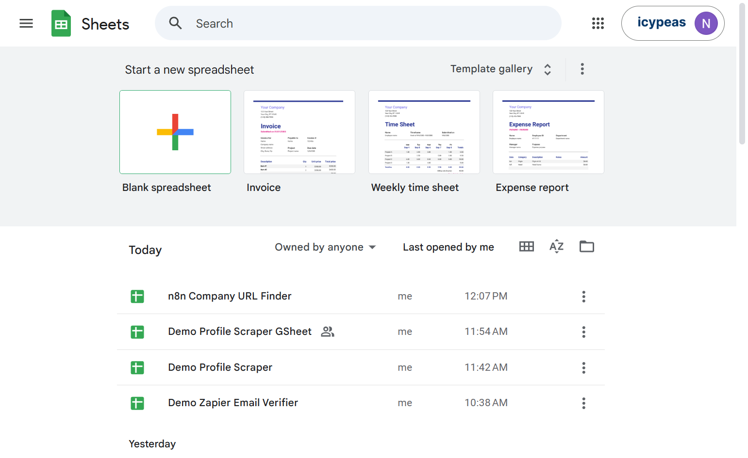
Task: Click the 11:42 AM timestamp
Action: pyautogui.click(x=486, y=367)
